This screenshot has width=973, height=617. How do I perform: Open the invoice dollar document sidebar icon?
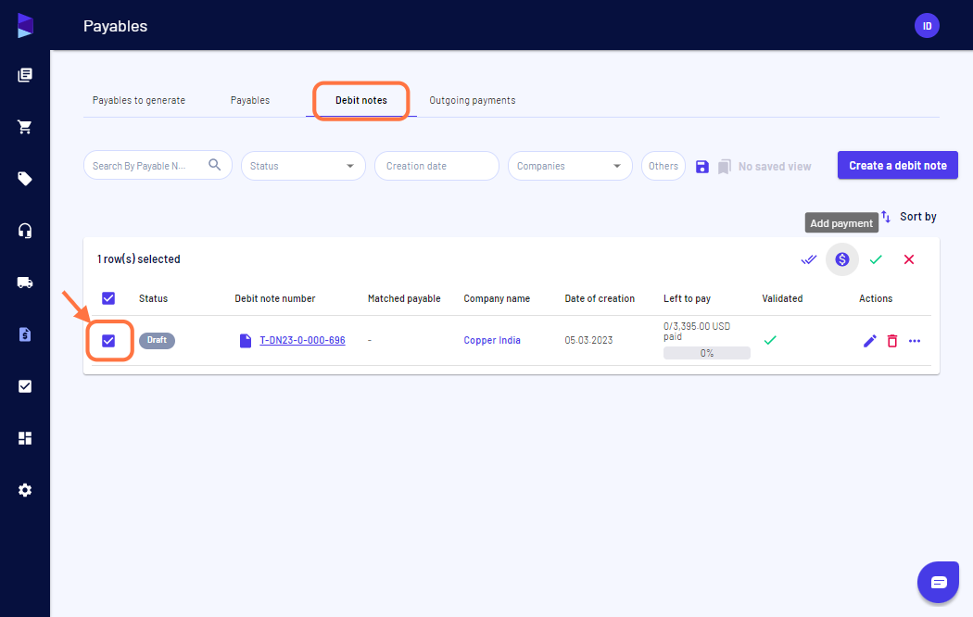[x=25, y=334]
